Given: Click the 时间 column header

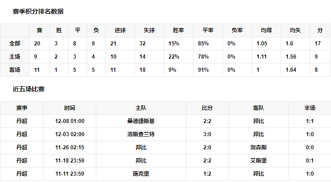Looking at the screenshot, I should pos(69,108).
